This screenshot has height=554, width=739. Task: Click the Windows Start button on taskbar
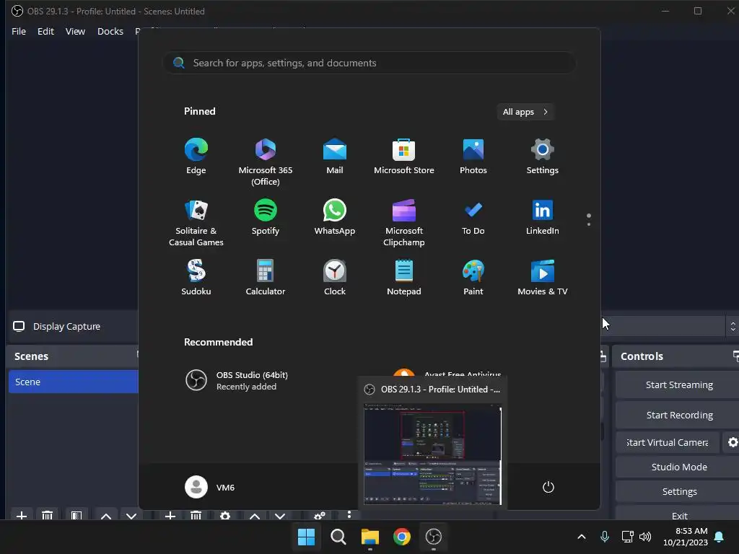tap(306, 537)
